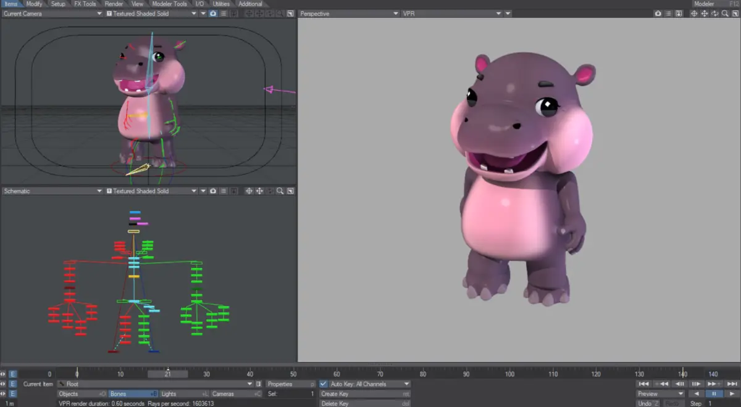
Task: Open the Setup tab
Action: pyautogui.click(x=58, y=4)
